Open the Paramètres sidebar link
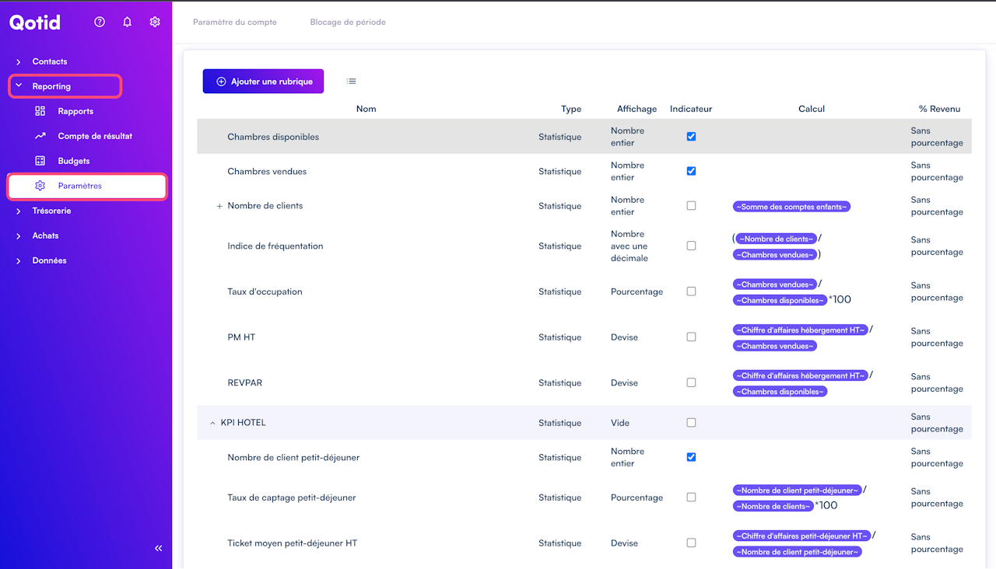The height and width of the screenshot is (569, 996). click(79, 186)
